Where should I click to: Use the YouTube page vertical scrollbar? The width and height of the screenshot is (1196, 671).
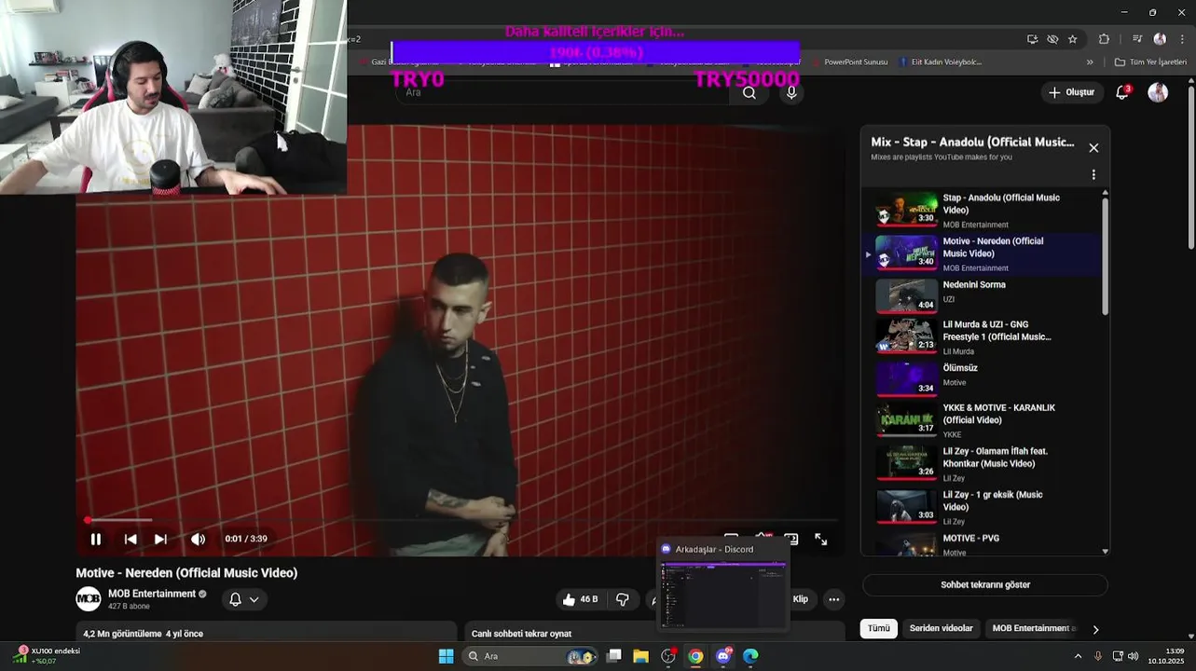[1190, 168]
